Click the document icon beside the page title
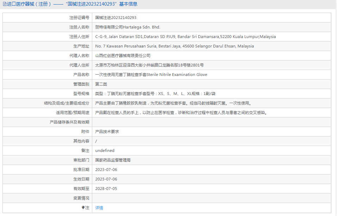The height and width of the screenshot is (216, 337). click(x=5, y=4)
